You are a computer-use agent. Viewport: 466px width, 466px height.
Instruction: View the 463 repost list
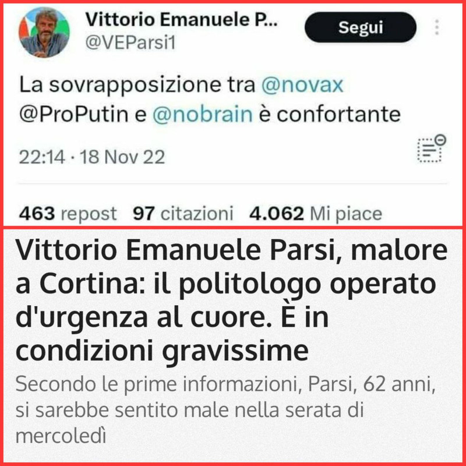pos(68,214)
